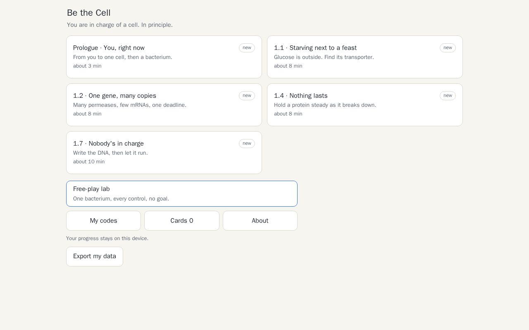
Task: Click Export my data
Action: point(95,257)
